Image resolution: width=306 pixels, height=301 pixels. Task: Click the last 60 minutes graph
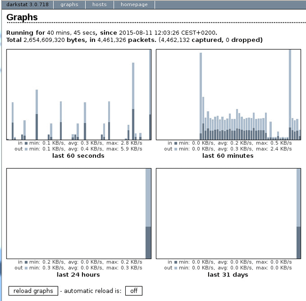228,94
